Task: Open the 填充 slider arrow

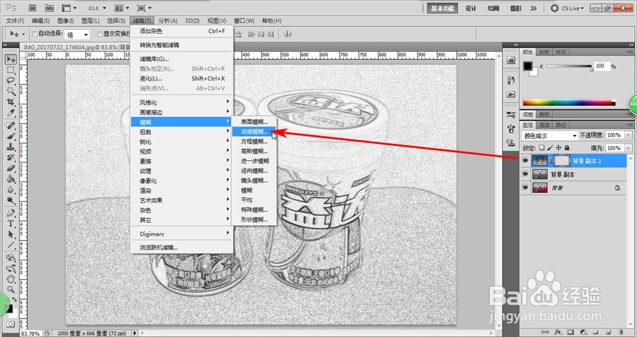Action: coord(629,148)
